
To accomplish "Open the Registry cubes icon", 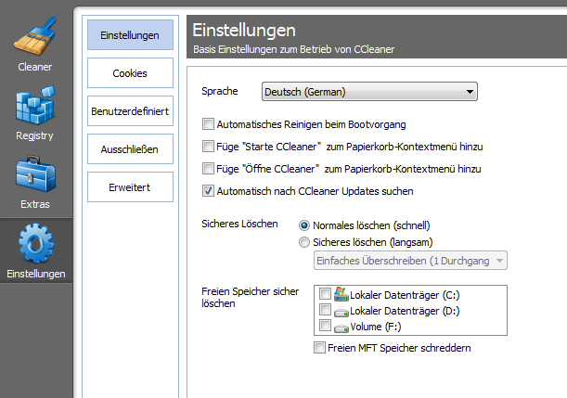I will tap(35, 105).
